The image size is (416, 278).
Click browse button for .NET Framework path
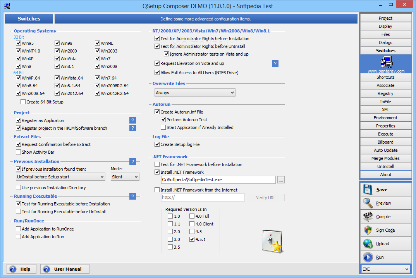tap(281, 180)
